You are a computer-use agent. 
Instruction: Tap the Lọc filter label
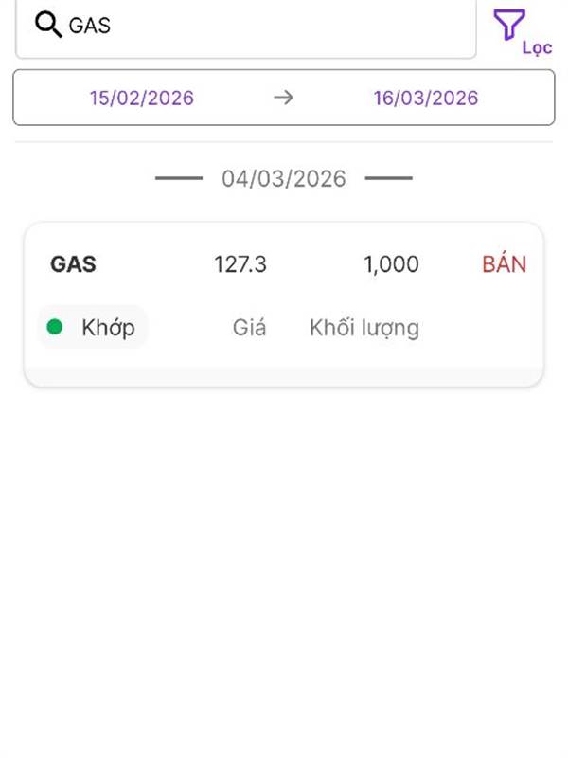coord(537,47)
